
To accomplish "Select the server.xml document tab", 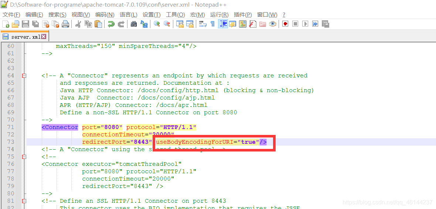I will pos(25,37).
